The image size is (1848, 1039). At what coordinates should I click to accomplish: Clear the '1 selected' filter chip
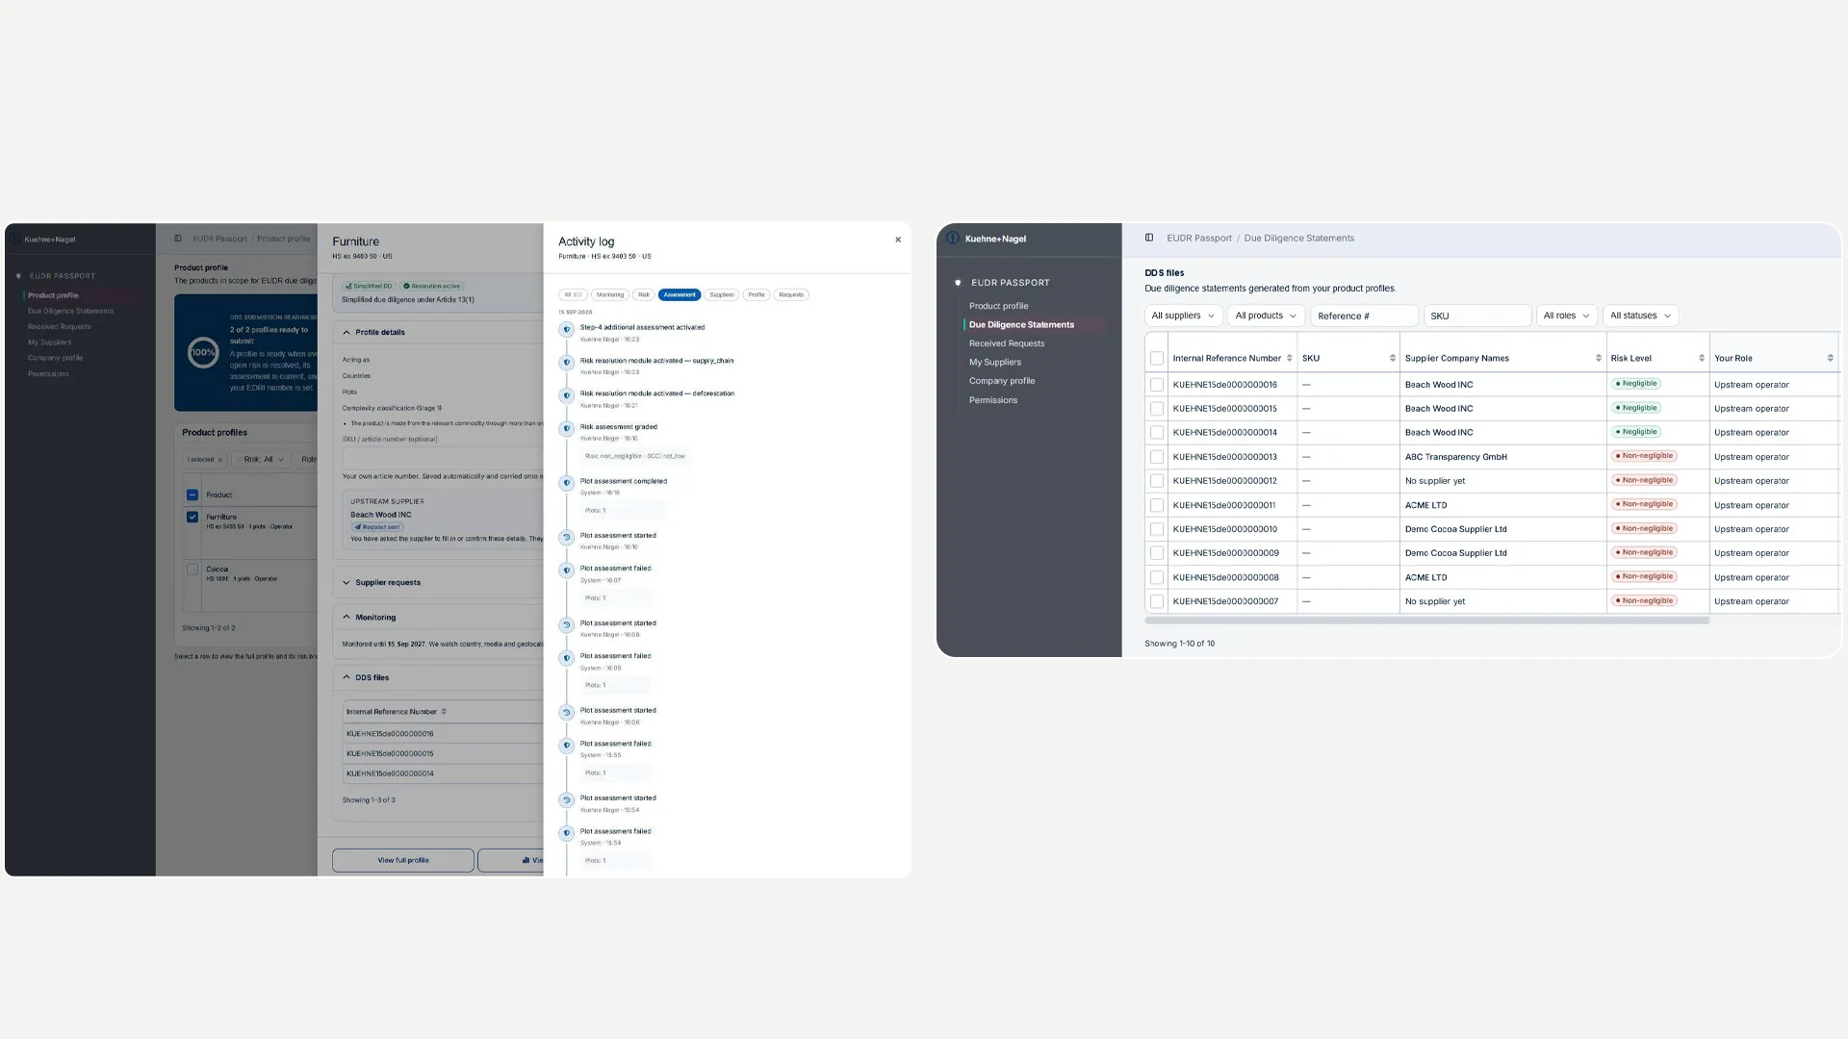pos(219,460)
